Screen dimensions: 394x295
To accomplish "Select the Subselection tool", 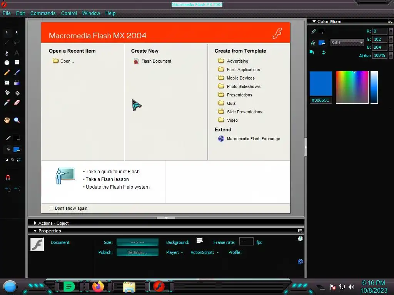I will click(17, 32).
